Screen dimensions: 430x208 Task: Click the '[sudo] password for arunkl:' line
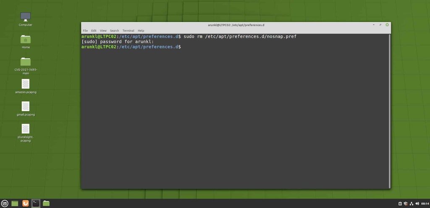(x=118, y=42)
